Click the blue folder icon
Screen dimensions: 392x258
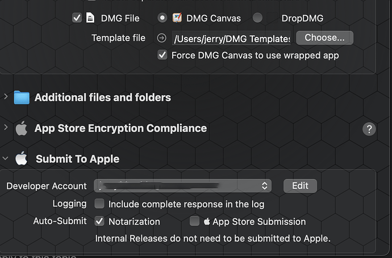coord(22,98)
